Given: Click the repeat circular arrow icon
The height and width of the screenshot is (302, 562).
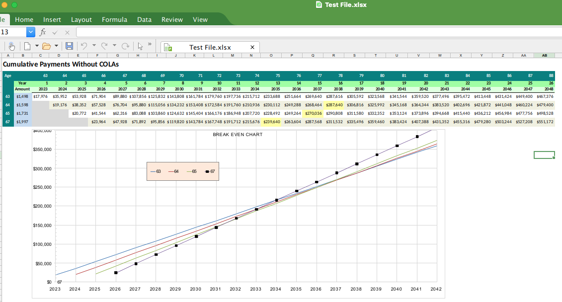Looking at the screenshot, I should [126, 46].
